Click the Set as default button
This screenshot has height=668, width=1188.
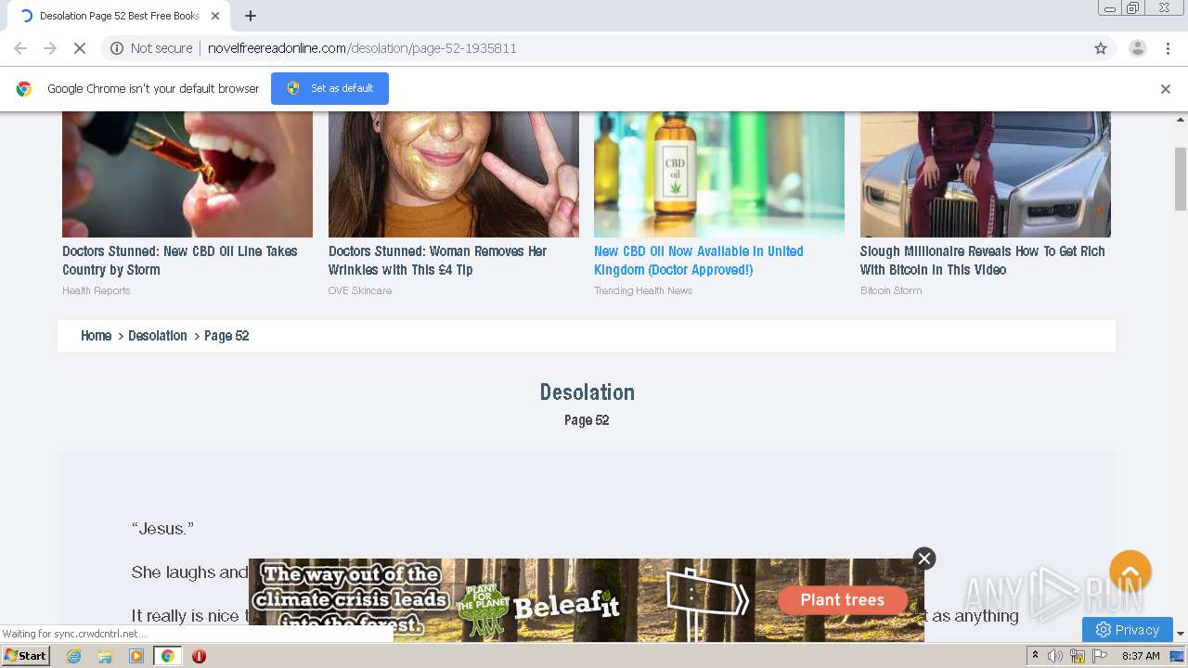click(329, 88)
